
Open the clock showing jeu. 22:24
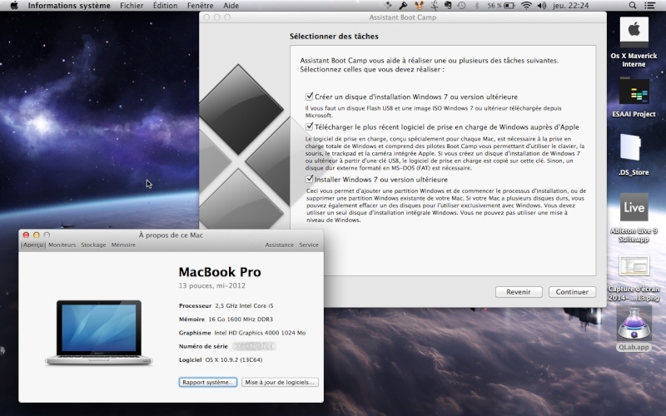click(x=570, y=6)
